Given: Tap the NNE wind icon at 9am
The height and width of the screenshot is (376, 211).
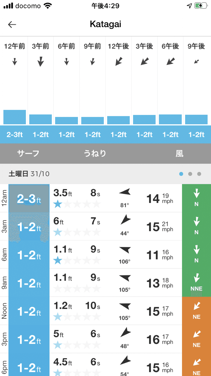Looking at the screenshot, I should 196,283.
